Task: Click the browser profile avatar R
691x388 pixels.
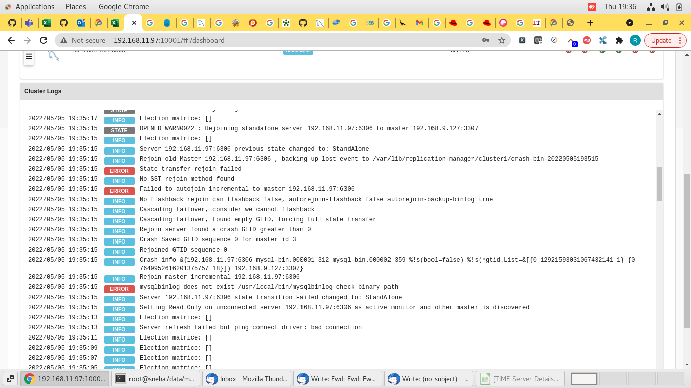Action: (635, 40)
